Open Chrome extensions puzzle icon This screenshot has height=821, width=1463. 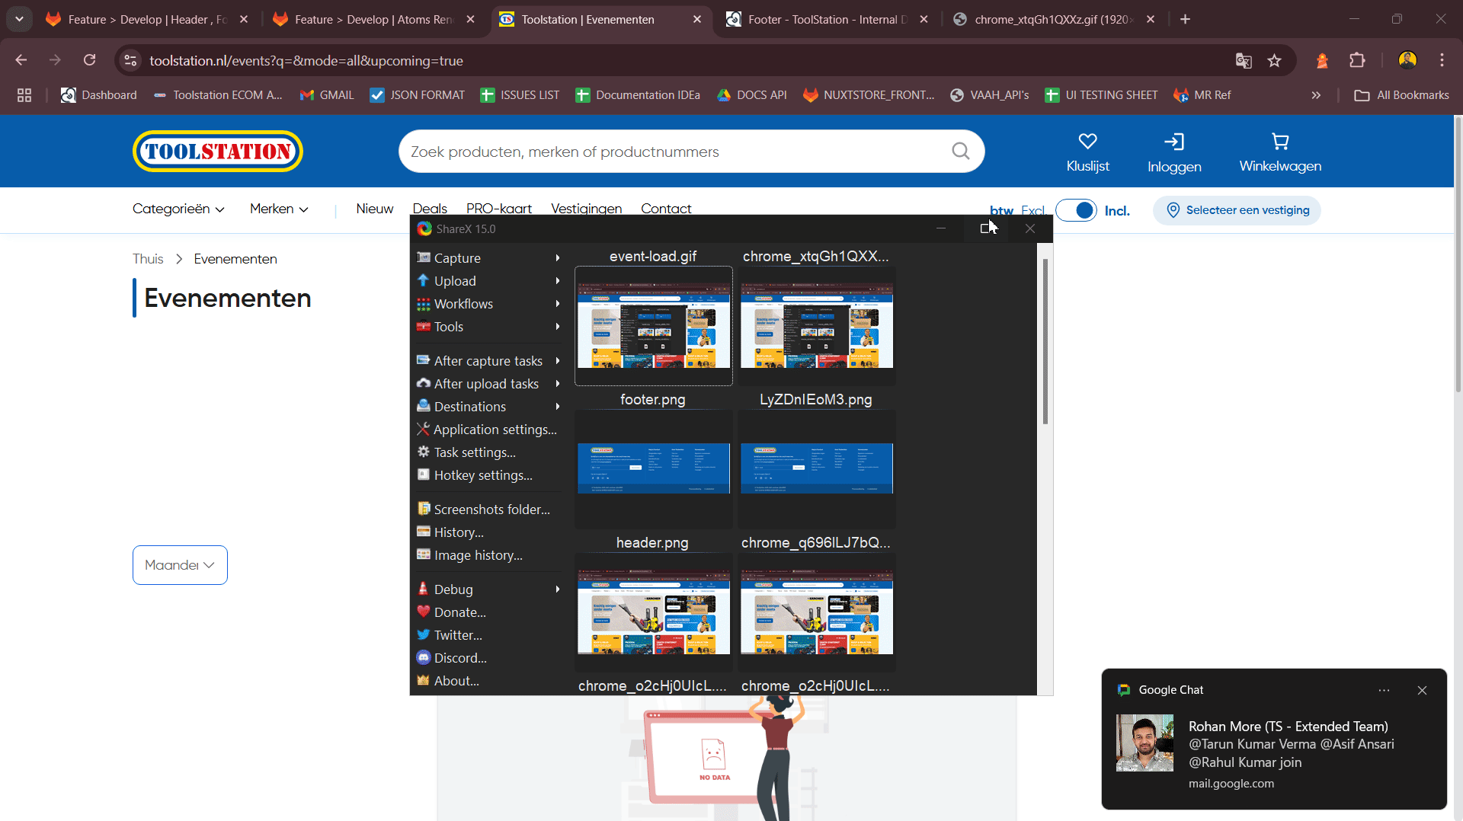(1357, 61)
